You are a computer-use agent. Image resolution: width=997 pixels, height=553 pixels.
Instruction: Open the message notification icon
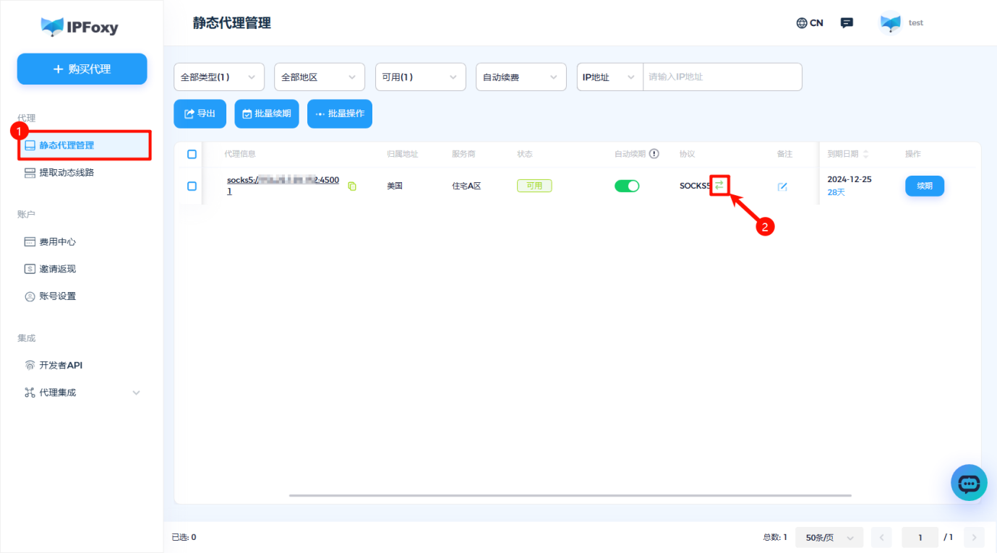coord(846,22)
